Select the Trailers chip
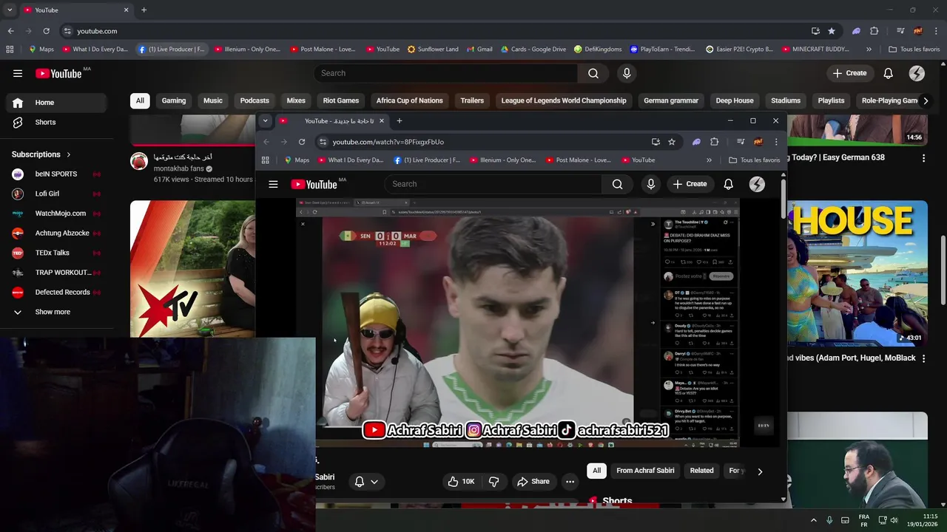This screenshot has width=947, height=532. pos(472,100)
